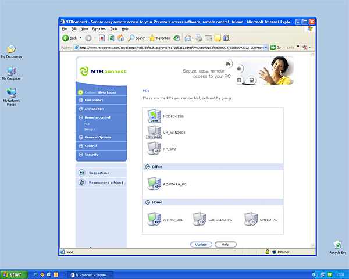Click NTRconnect taskbar window button
The image size is (349, 279).
click(x=90, y=275)
